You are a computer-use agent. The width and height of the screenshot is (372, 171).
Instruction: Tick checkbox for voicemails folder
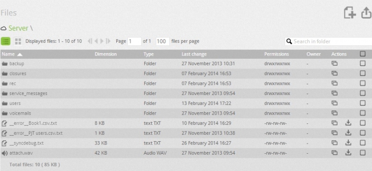[363, 113]
